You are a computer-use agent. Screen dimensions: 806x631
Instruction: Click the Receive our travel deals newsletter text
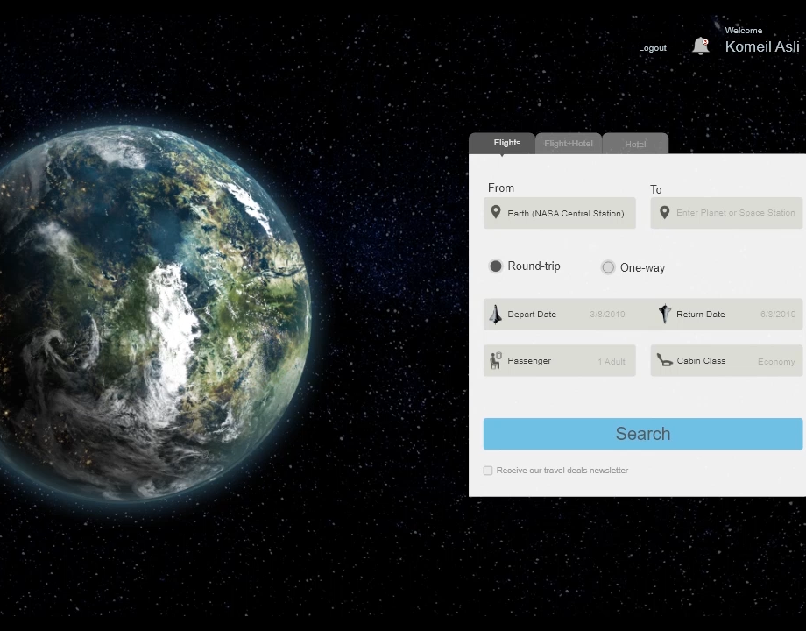point(562,471)
